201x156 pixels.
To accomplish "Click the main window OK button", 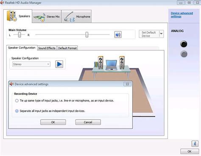I will coord(190,151).
